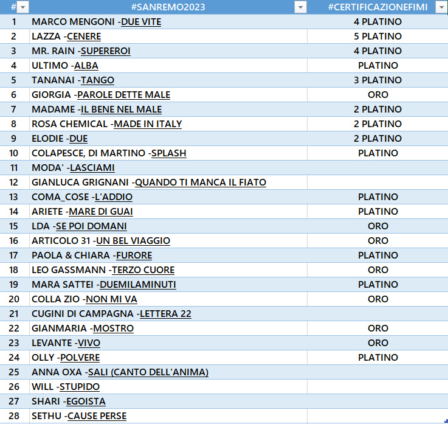Open the SUPEREROI song link

106,51
